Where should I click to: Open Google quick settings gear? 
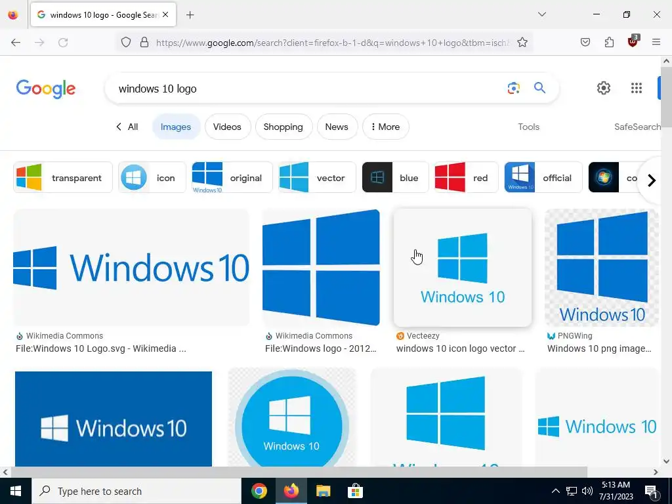click(604, 88)
